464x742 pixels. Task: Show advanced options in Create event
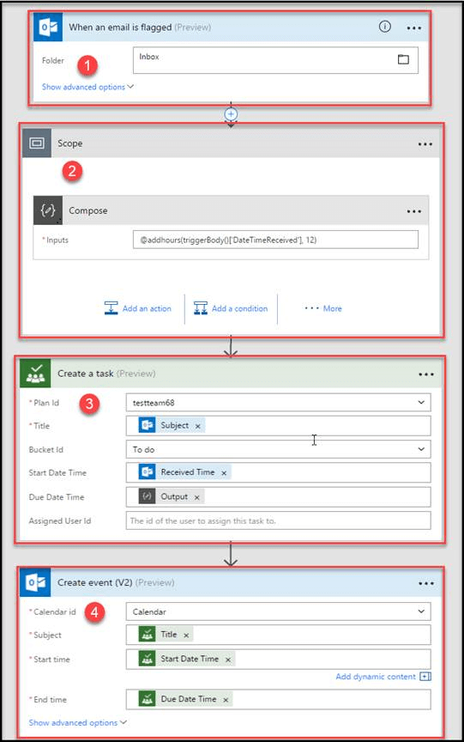(77, 722)
